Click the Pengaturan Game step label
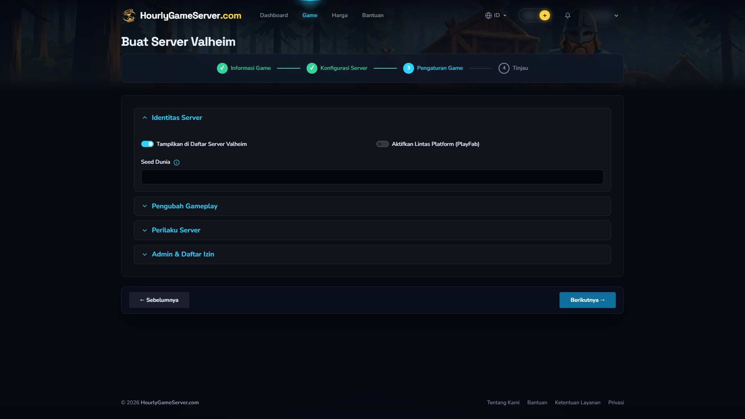The width and height of the screenshot is (745, 419). pos(440,68)
